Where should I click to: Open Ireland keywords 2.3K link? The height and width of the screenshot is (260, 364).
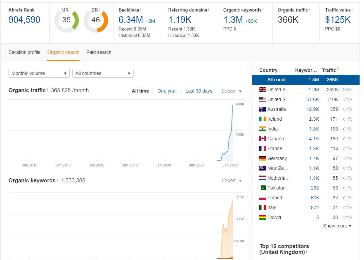314,119
